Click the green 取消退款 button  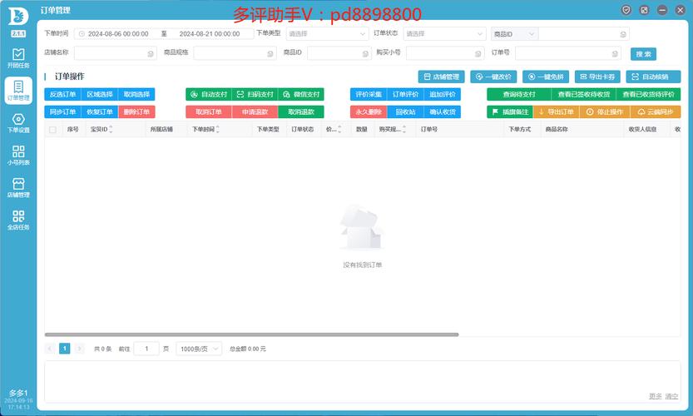click(301, 111)
